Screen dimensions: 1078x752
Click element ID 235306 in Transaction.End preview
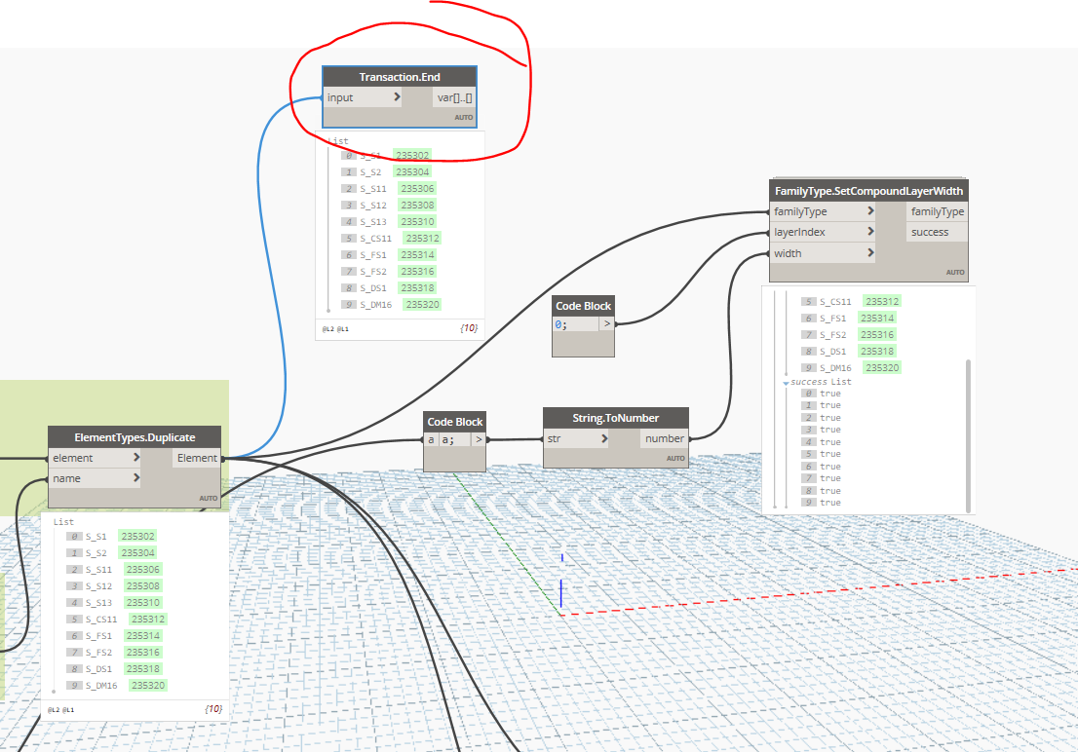pos(417,188)
